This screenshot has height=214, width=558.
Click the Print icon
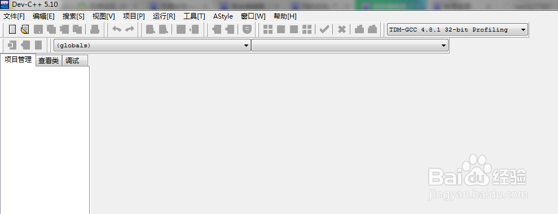pos(95,29)
